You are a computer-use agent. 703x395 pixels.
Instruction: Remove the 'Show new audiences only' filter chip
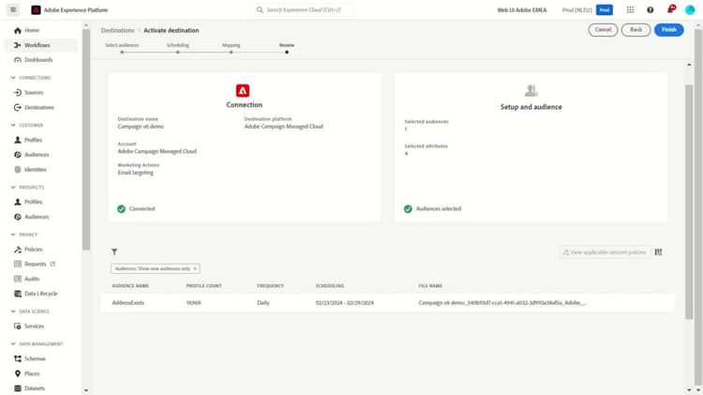(x=195, y=268)
